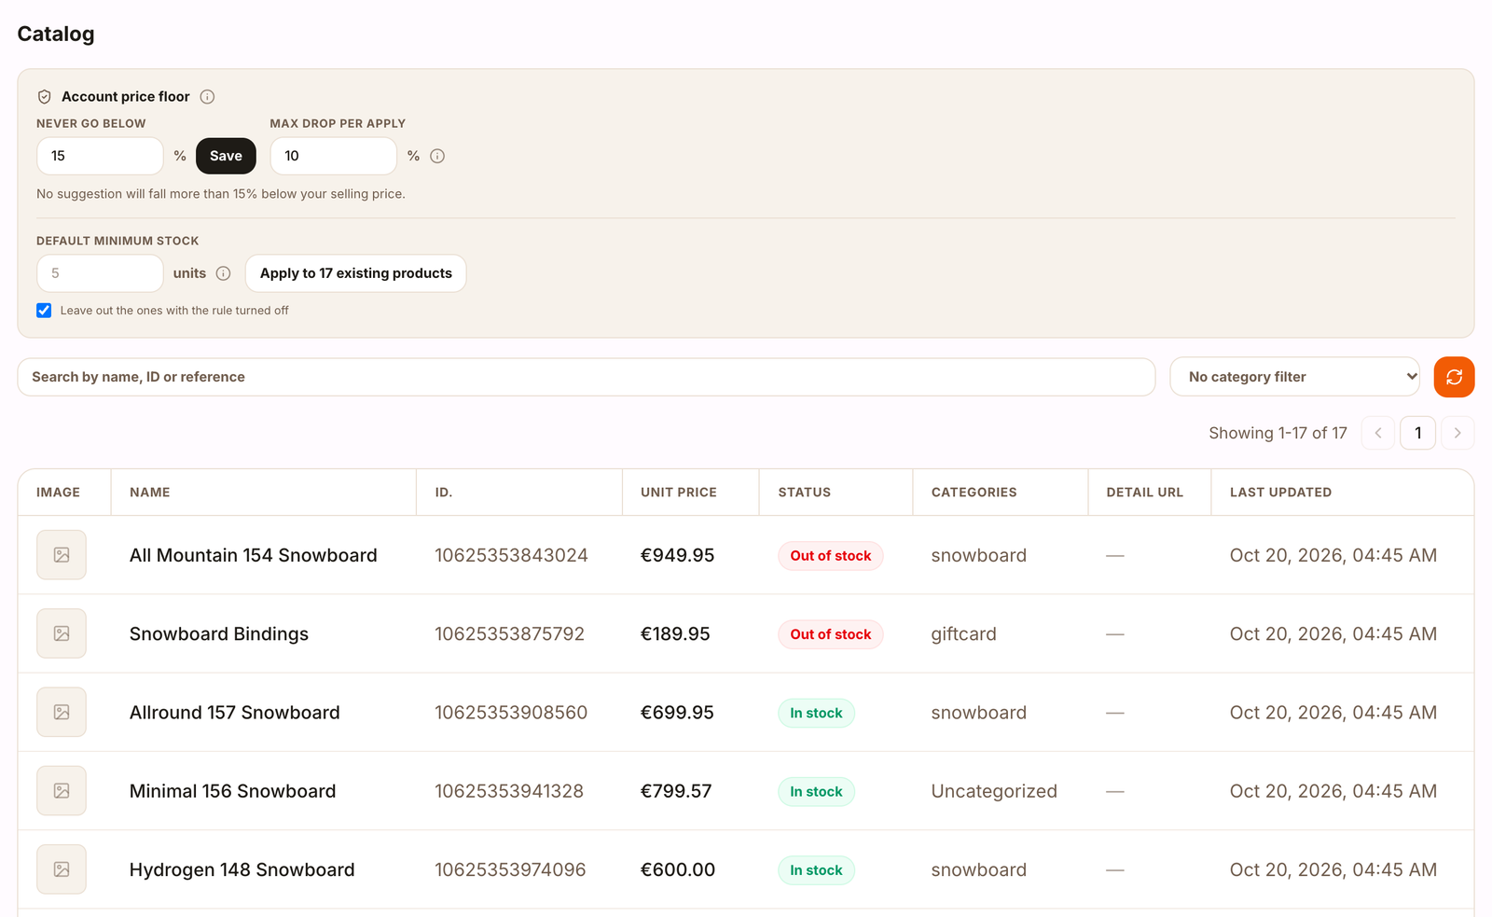Viewport: 1492px width, 917px height.
Task: Click 'Showing 1-17 of 17' text
Action: coord(1278,433)
